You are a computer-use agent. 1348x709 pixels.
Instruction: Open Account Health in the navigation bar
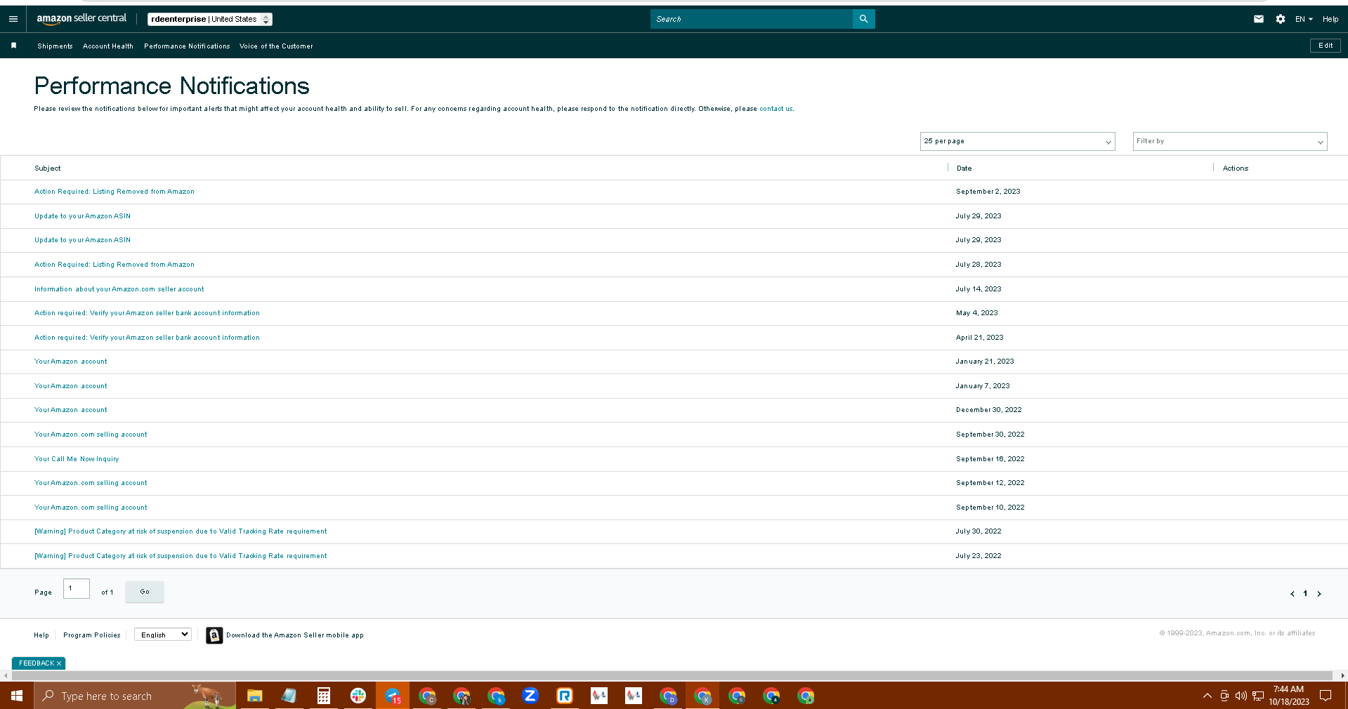click(x=108, y=46)
